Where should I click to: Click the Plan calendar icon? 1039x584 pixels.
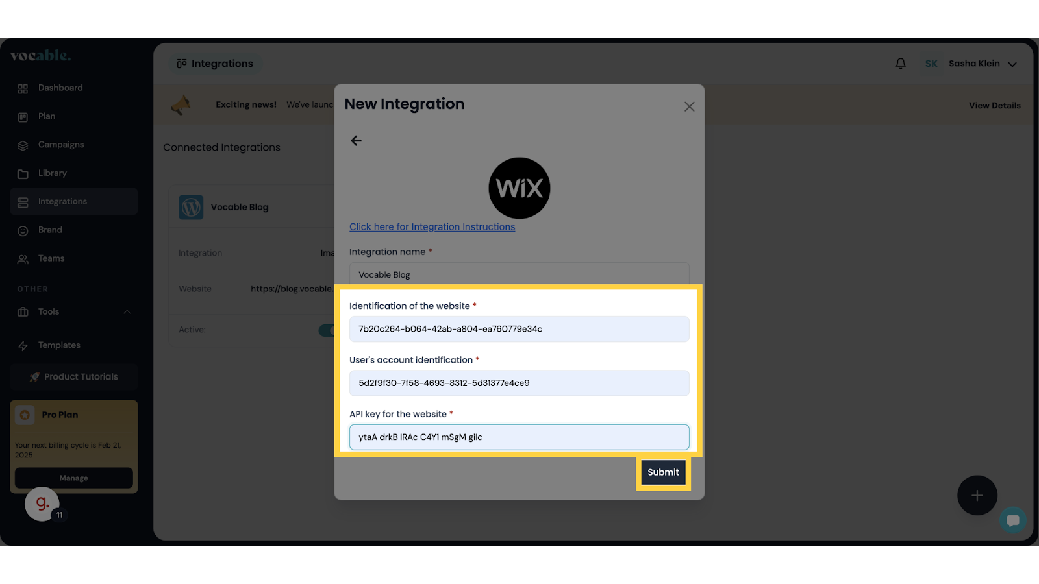(23, 117)
